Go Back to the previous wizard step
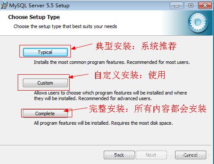The width and height of the screenshot is (214, 164). (119, 155)
